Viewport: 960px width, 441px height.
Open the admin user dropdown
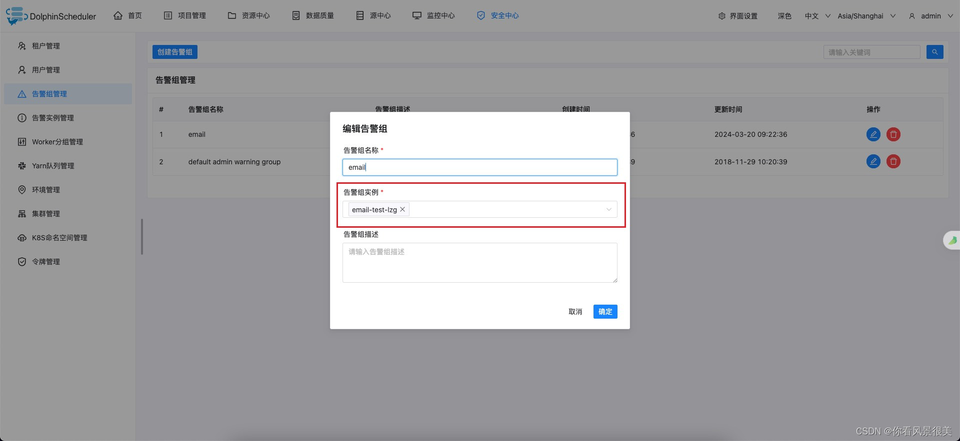click(x=931, y=16)
